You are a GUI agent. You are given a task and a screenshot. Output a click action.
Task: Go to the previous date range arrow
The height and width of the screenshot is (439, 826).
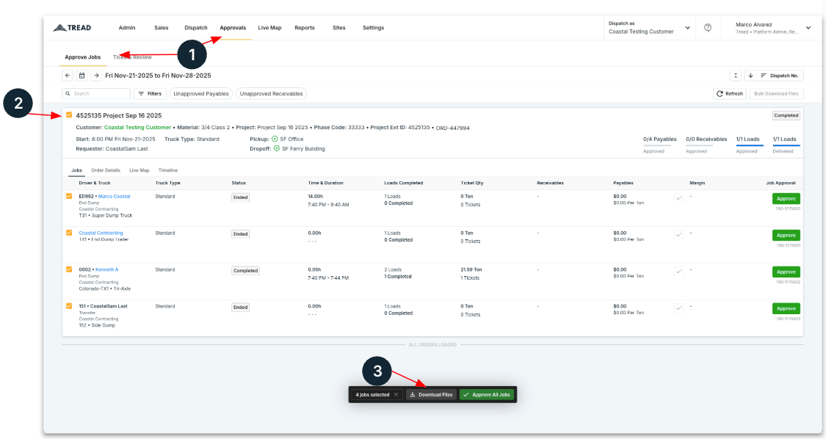[x=68, y=76]
